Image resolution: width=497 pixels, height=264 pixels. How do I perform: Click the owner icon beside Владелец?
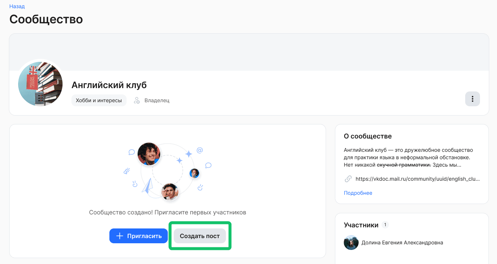coord(137,100)
